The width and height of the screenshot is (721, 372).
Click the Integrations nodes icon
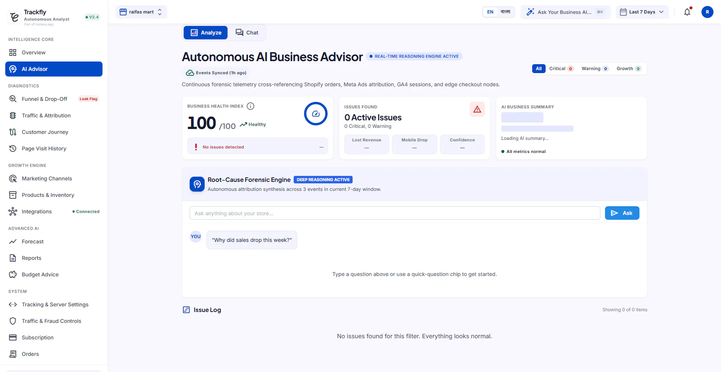tap(13, 211)
